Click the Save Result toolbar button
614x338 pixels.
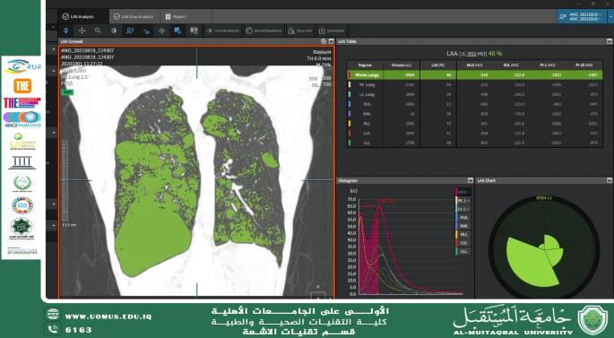pos(332,30)
